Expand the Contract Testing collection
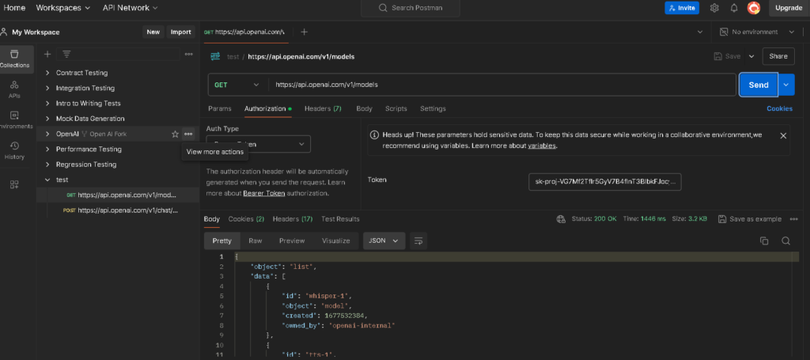The width and height of the screenshot is (810, 360). click(47, 73)
